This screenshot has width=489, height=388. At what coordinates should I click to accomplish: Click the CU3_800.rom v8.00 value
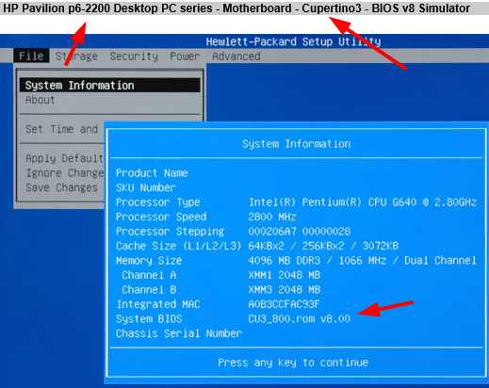tap(300, 319)
